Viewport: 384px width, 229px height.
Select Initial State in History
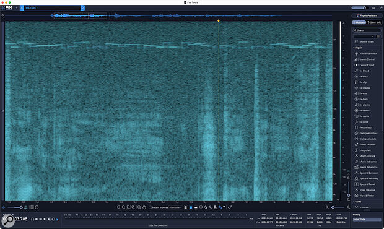pos(367,220)
